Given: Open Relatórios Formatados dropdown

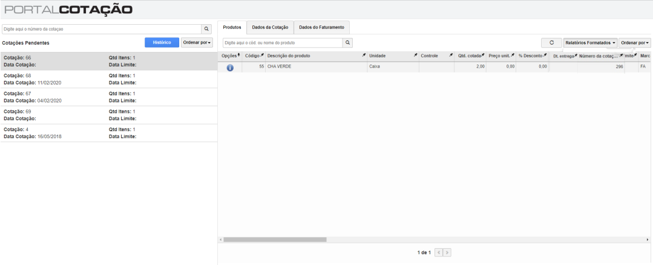Looking at the screenshot, I should coord(590,42).
